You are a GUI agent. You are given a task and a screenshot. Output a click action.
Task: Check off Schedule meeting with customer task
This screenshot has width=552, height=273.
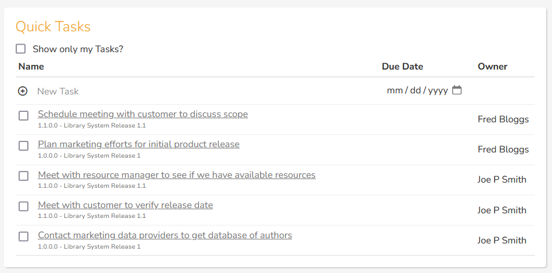pyautogui.click(x=23, y=116)
